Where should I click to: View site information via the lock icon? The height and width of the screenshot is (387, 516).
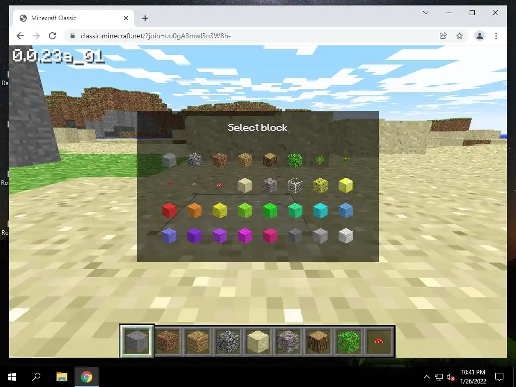(73, 36)
